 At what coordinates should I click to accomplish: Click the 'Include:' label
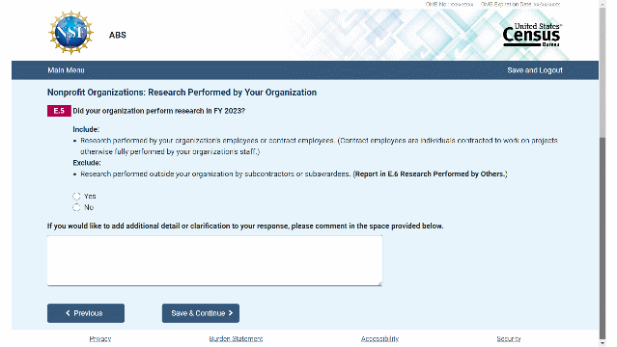[x=86, y=129]
